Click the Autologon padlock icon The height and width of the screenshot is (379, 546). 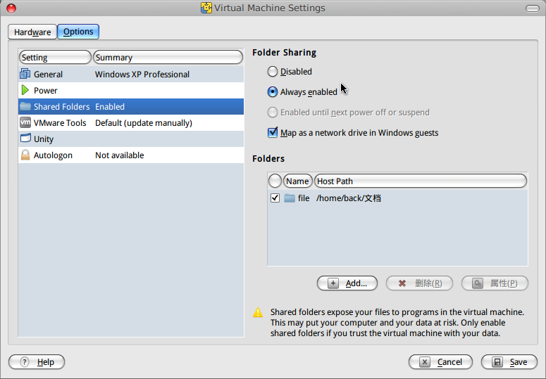coord(25,155)
